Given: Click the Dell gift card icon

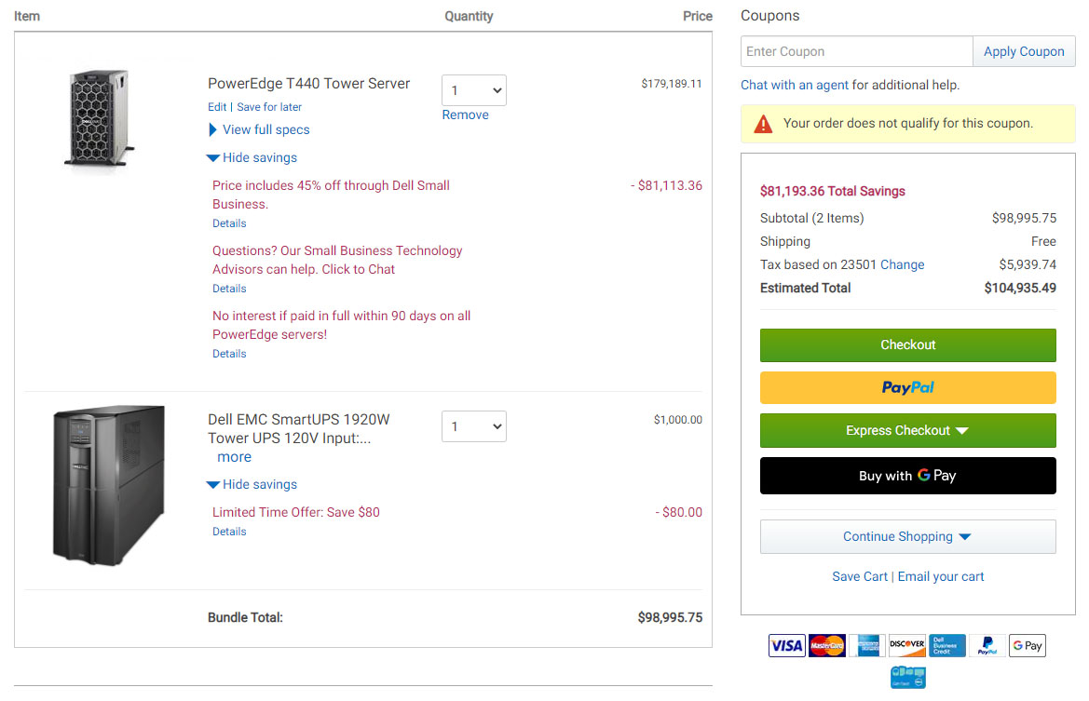Looking at the screenshot, I should point(907,677).
